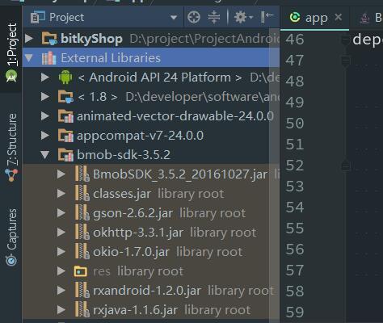This screenshot has width=383, height=323.
Task: Click the fold marker at line 46
Action: pos(346,40)
